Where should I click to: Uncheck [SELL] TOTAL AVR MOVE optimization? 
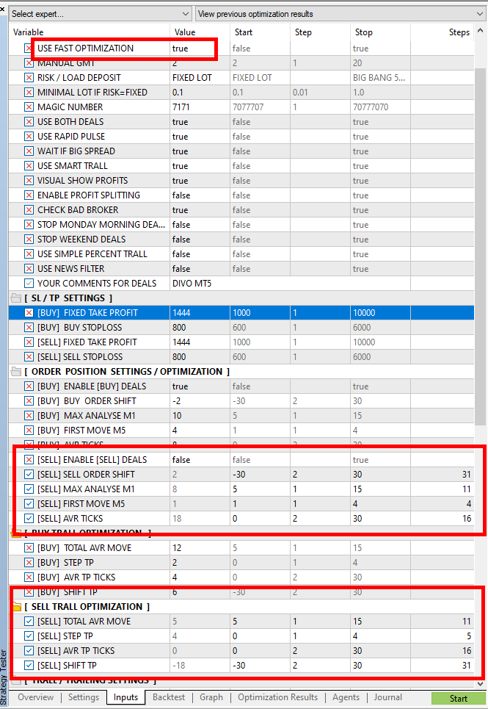29,622
